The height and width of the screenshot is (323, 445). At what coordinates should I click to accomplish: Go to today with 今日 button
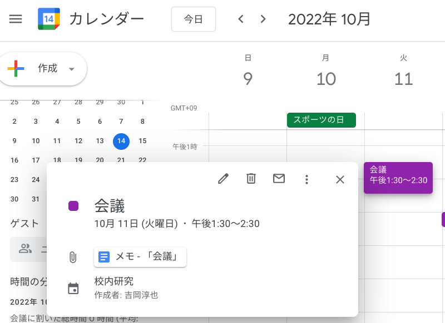point(193,19)
